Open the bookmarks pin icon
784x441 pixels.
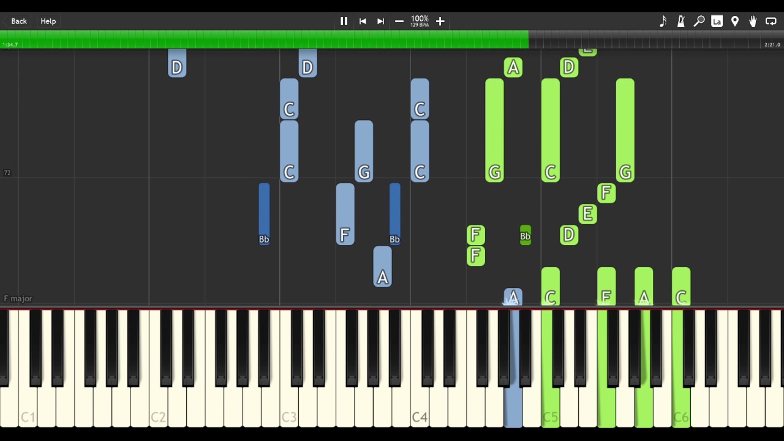735,21
